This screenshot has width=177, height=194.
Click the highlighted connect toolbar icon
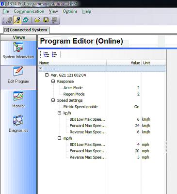tap(17, 20)
